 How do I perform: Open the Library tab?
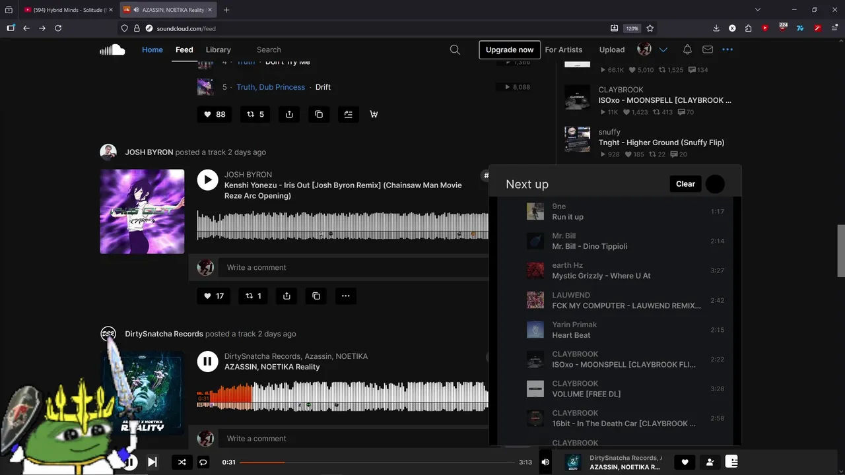tap(218, 49)
